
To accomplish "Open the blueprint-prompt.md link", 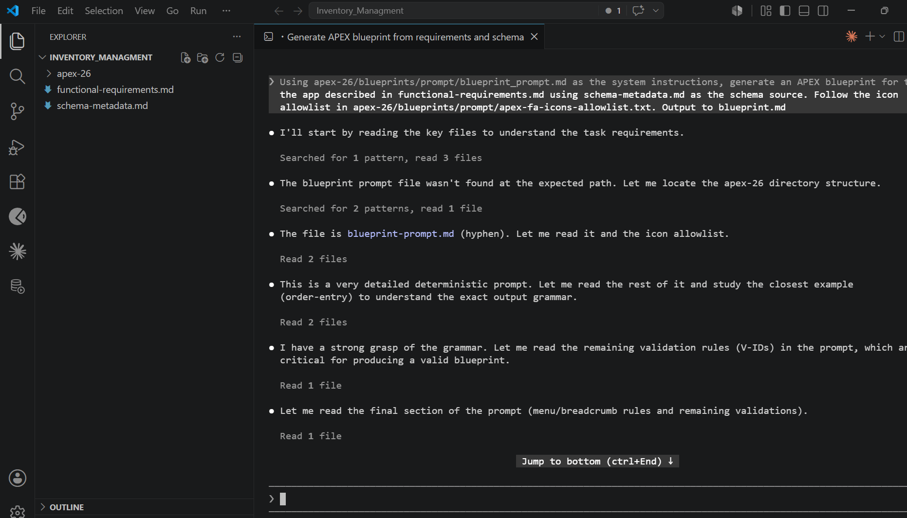I will click(400, 233).
